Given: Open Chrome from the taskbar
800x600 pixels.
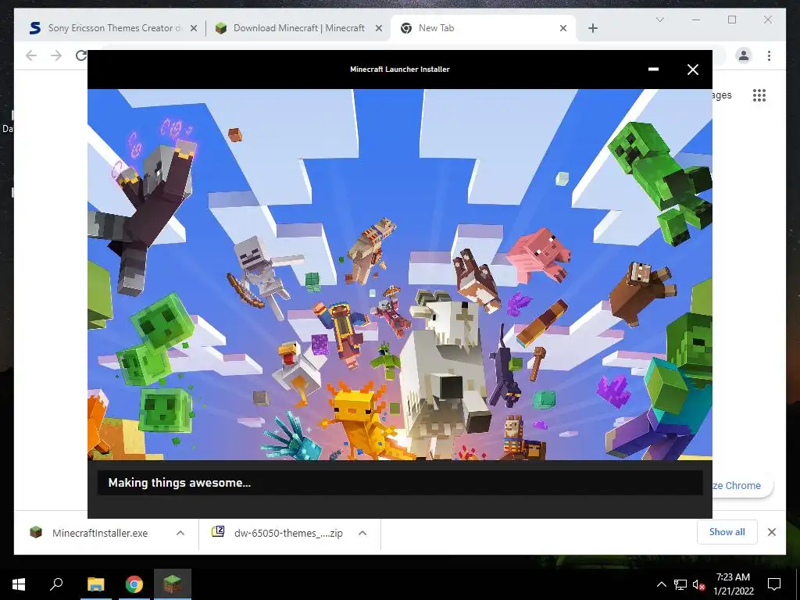Looking at the screenshot, I should click(134, 584).
